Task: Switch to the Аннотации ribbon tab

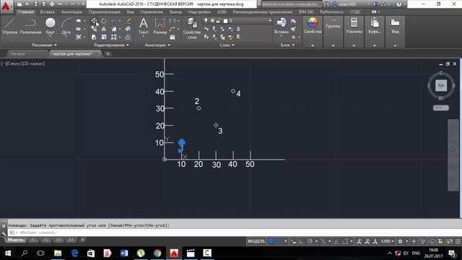Action: click(71, 12)
